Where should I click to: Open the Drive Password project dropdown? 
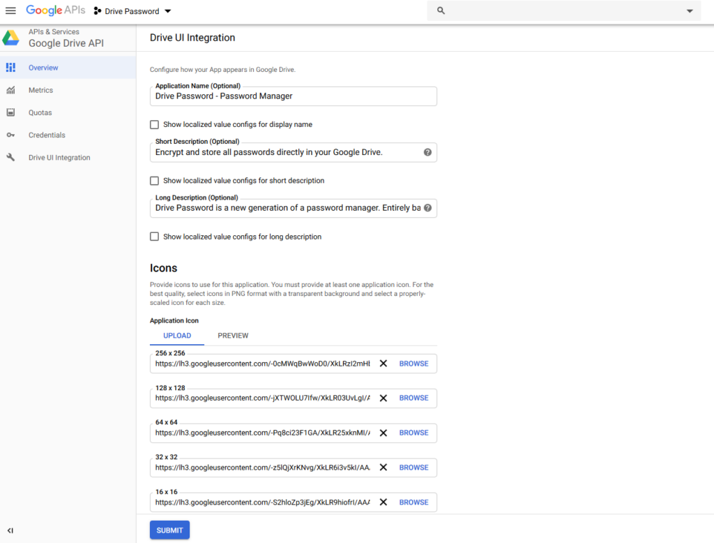pyautogui.click(x=132, y=11)
